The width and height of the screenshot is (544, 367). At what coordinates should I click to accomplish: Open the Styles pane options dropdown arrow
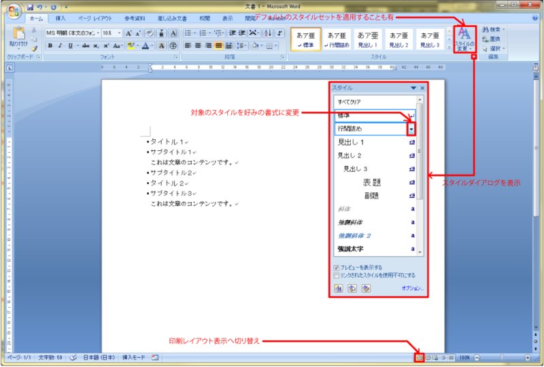413,88
